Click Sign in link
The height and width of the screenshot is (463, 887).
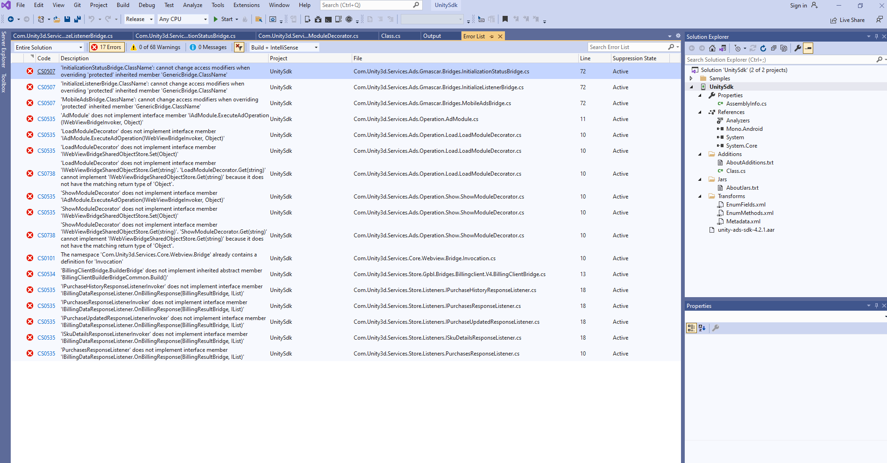[798, 6]
